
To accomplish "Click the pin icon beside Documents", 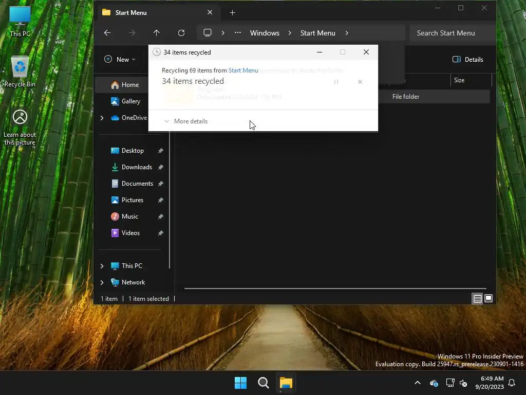I will coord(161,184).
